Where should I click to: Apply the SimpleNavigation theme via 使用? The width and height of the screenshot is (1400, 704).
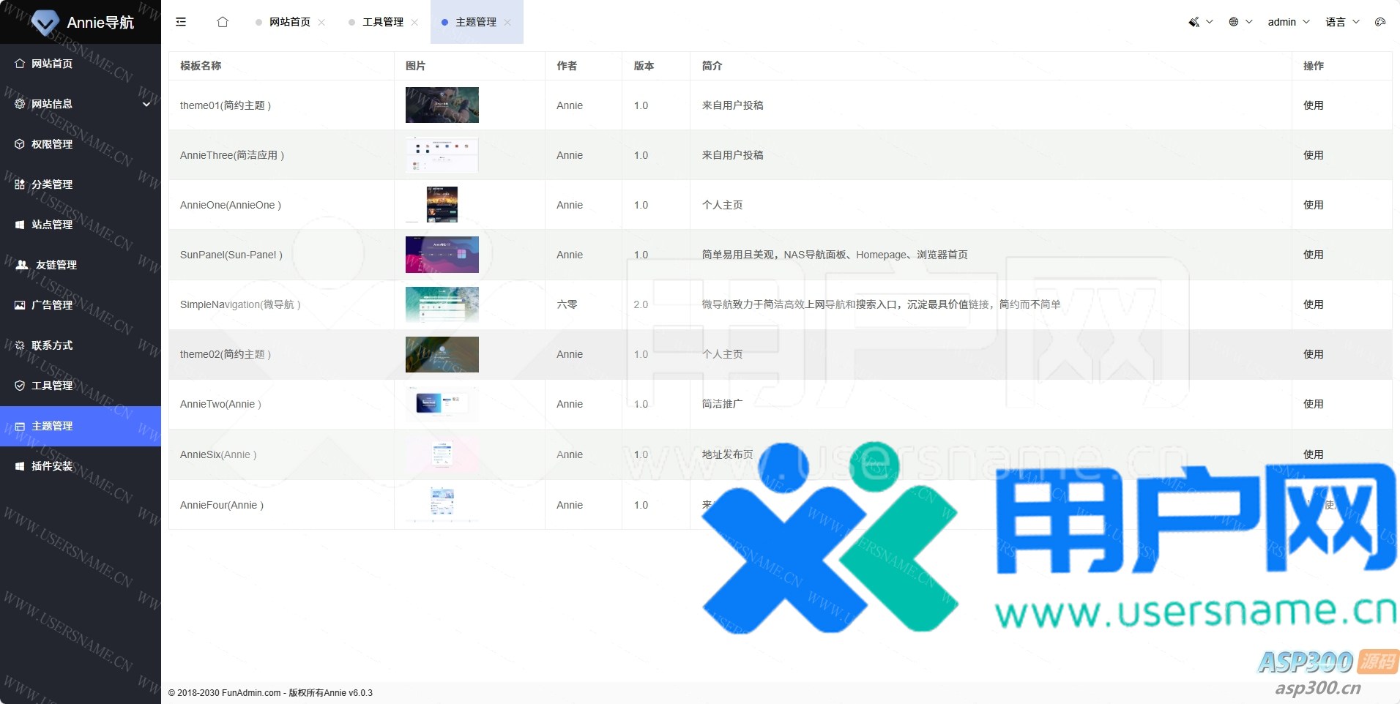(1313, 304)
